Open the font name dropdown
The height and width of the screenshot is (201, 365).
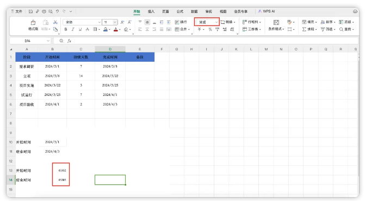(x=100, y=22)
